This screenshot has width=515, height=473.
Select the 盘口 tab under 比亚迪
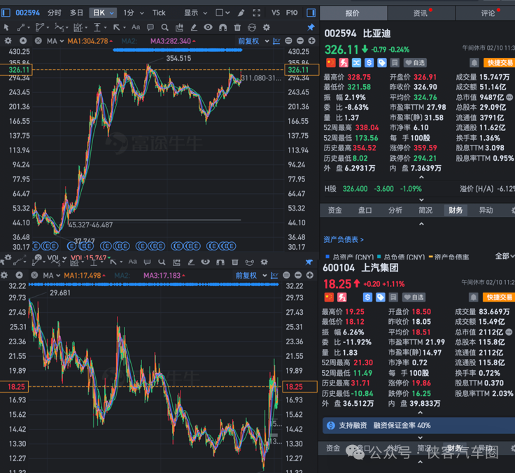point(365,210)
